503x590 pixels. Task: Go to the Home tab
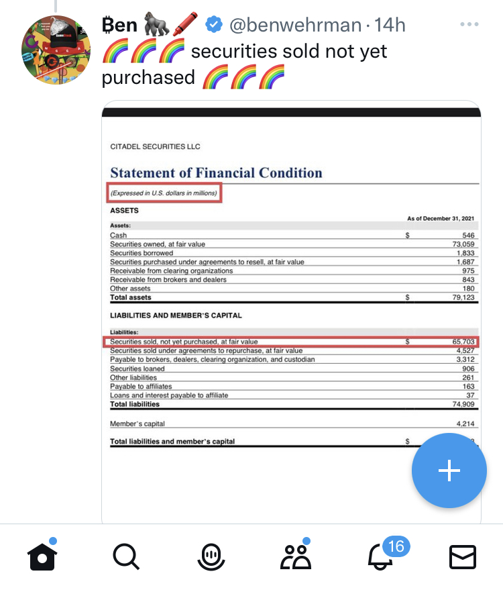click(x=42, y=556)
